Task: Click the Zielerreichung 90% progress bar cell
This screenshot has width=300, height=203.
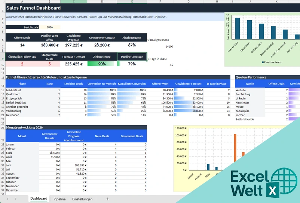Action: tap(102, 64)
